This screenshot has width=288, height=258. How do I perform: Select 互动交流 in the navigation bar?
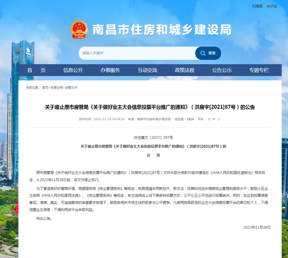147,70
